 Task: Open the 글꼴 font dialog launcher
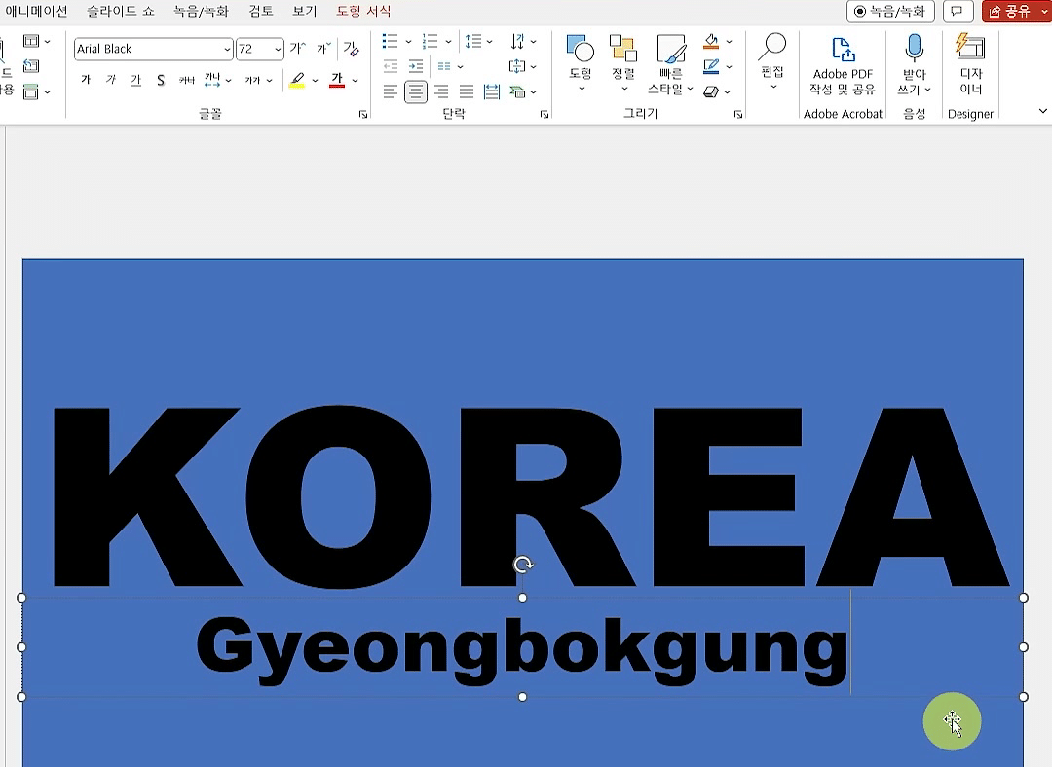363,115
